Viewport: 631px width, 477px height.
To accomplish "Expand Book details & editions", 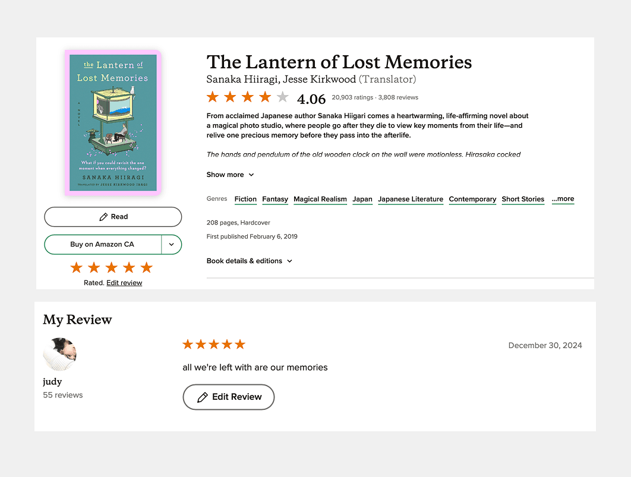I will pos(249,261).
